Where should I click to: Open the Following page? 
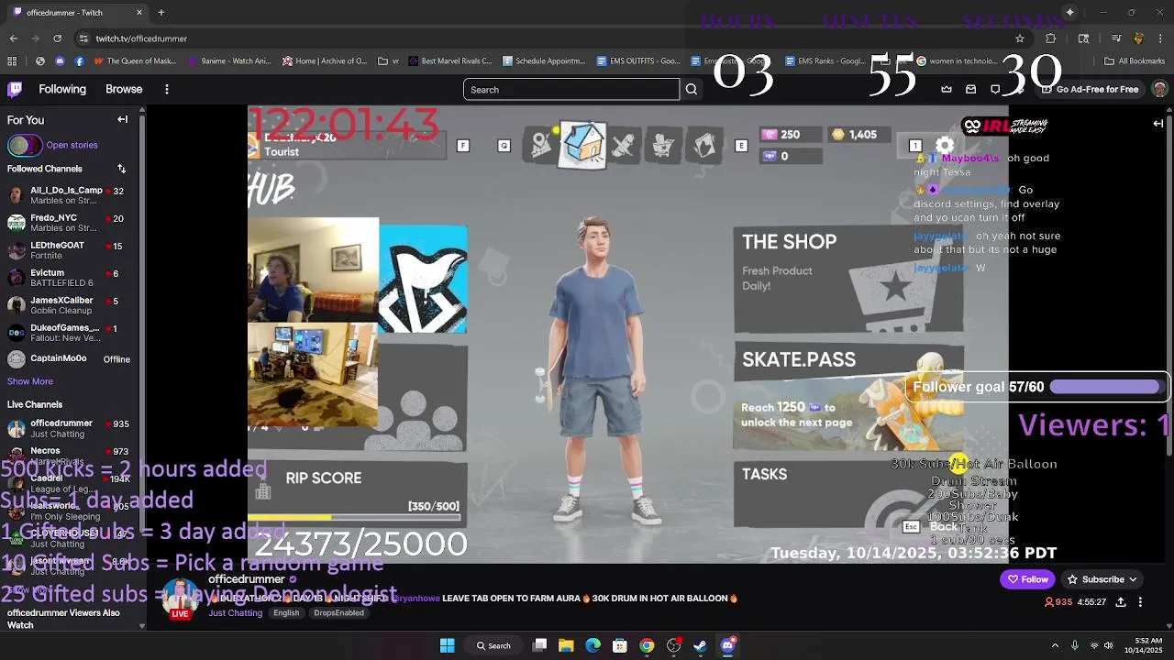tap(62, 89)
